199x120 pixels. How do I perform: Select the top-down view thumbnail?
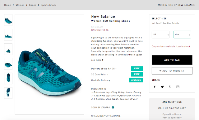8,78
